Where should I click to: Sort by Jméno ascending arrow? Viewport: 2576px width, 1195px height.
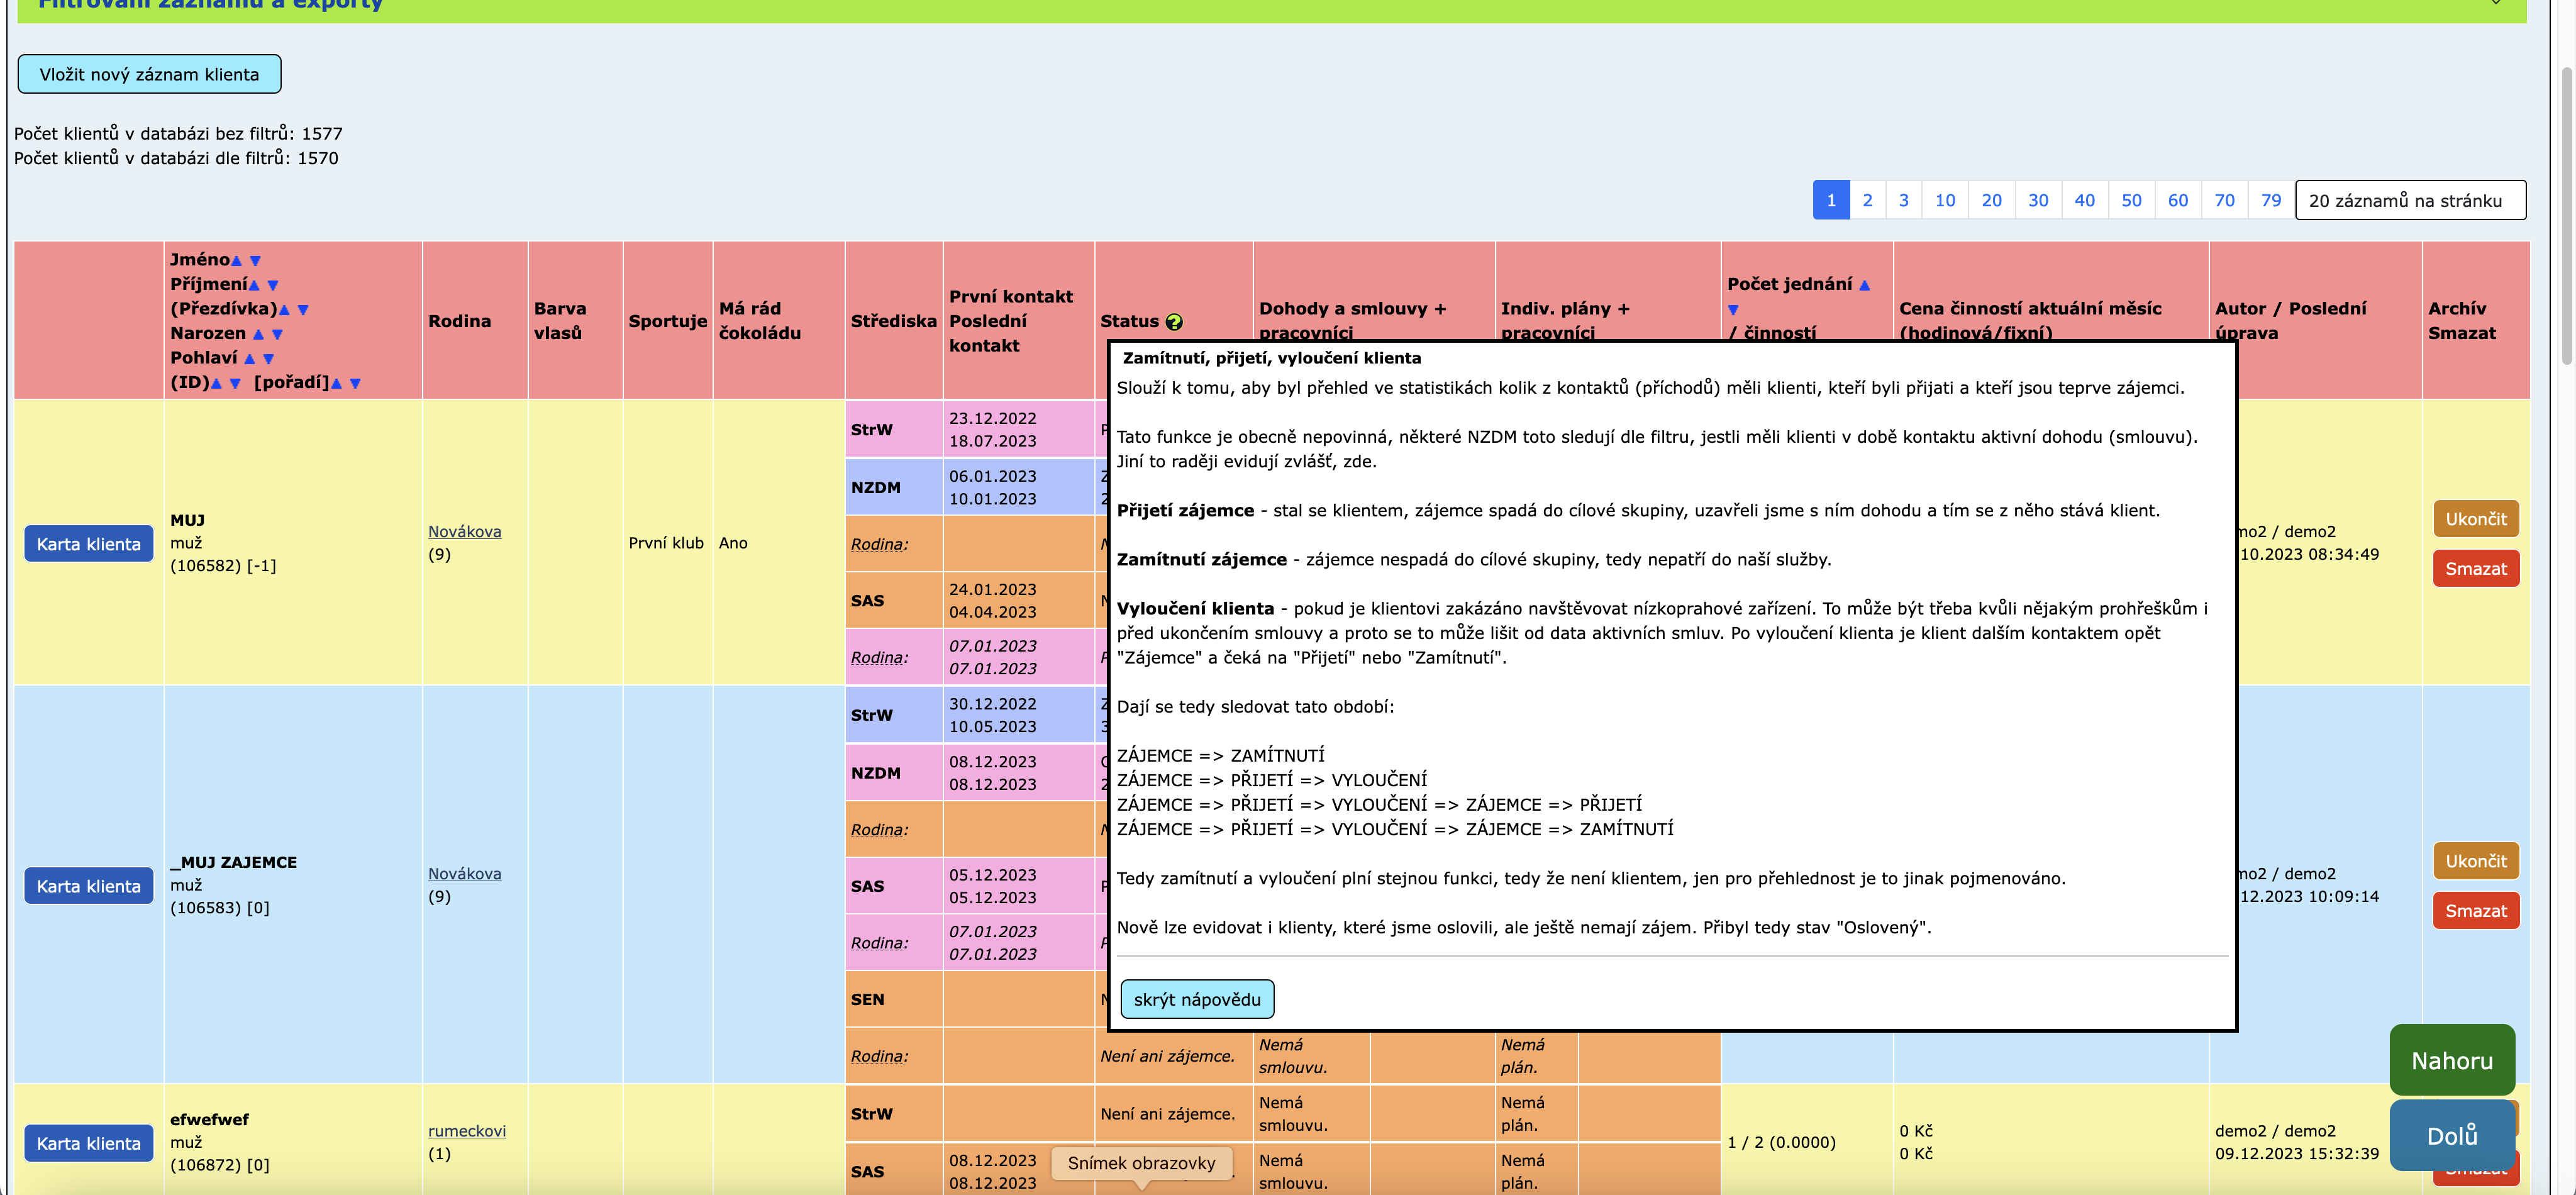[237, 261]
